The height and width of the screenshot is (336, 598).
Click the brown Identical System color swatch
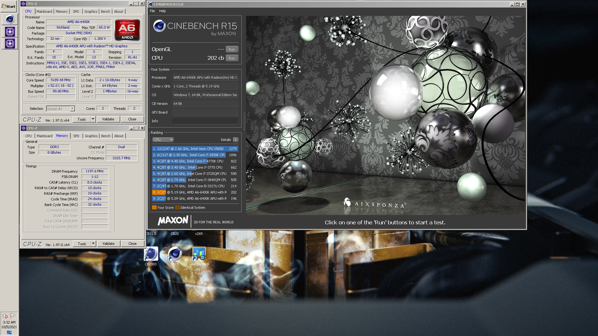tap(177, 208)
